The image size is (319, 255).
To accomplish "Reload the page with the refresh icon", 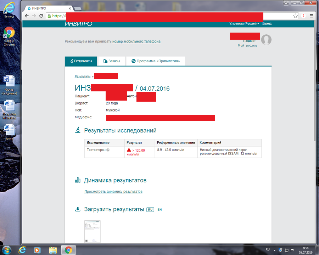I will coord(41,16).
